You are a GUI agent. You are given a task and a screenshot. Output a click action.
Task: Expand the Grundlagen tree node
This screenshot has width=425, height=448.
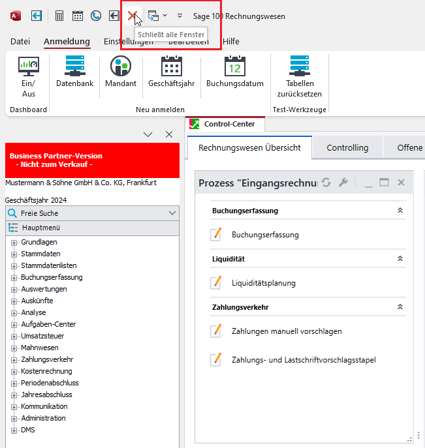click(14, 242)
